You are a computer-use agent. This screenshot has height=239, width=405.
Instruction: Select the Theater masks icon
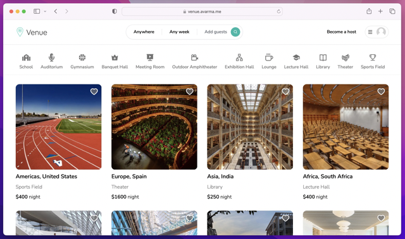click(346, 57)
